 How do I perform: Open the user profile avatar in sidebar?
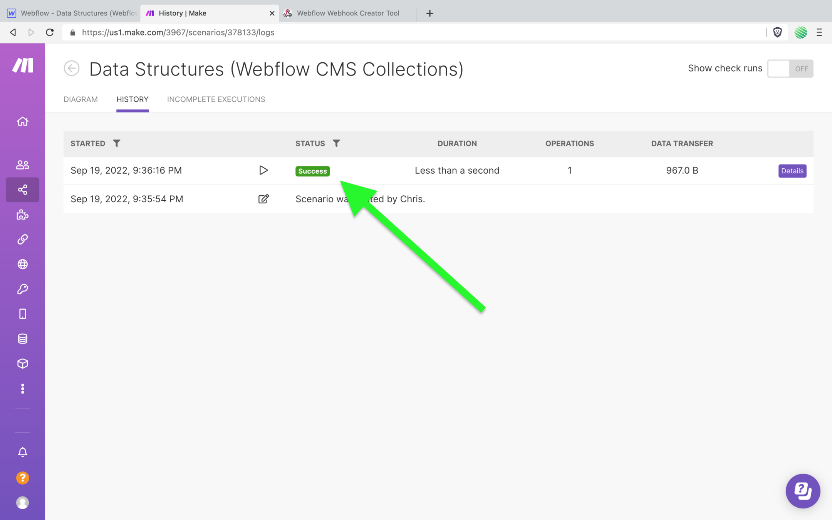pos(23,503)
